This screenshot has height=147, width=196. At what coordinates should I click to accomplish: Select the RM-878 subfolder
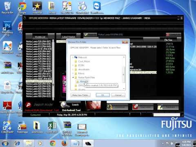pos(84,81)
